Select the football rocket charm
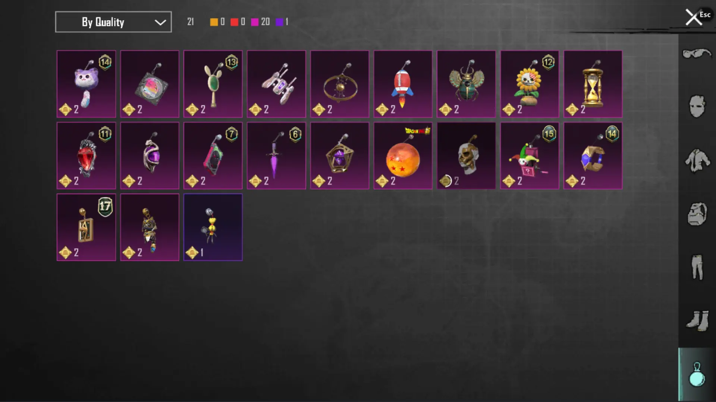 (403, 84)
